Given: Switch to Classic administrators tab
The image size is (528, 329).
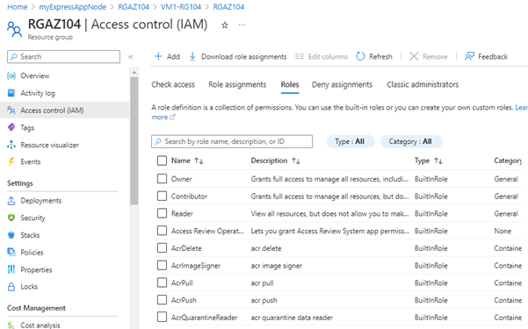Looking at the screenshot, I should coord(423,84).
